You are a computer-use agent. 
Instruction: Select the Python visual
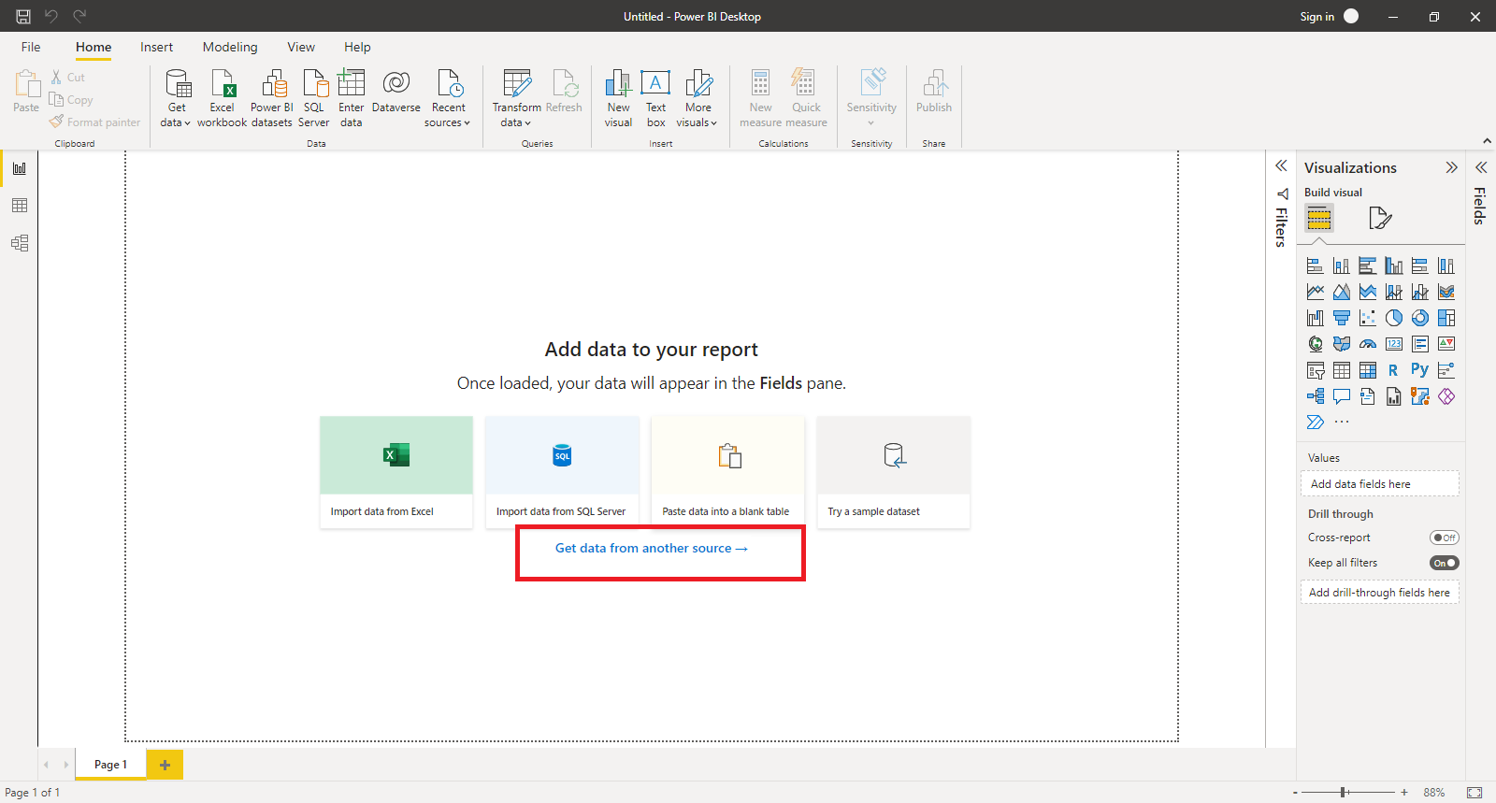(x=1419, y=370)
